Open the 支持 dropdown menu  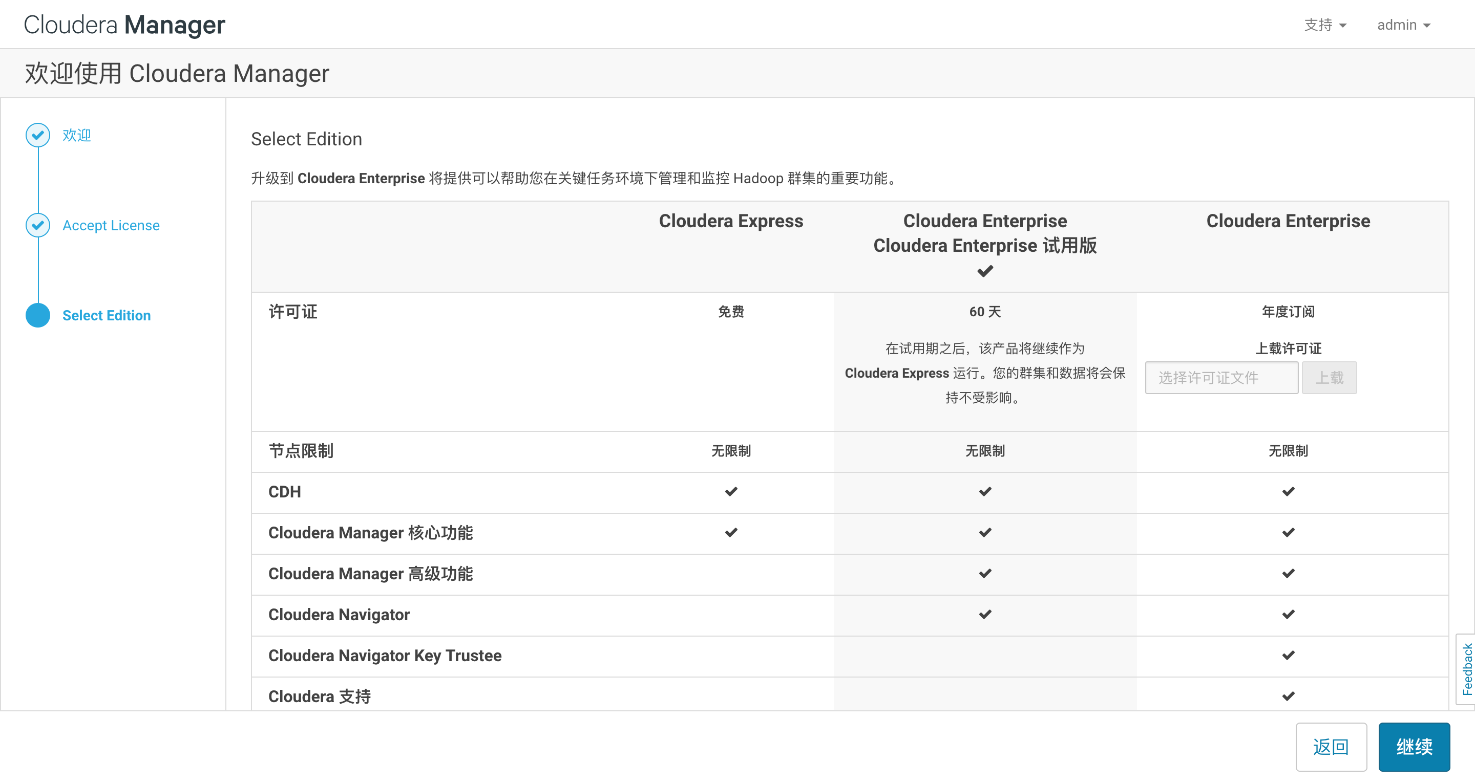[1324, 25]
